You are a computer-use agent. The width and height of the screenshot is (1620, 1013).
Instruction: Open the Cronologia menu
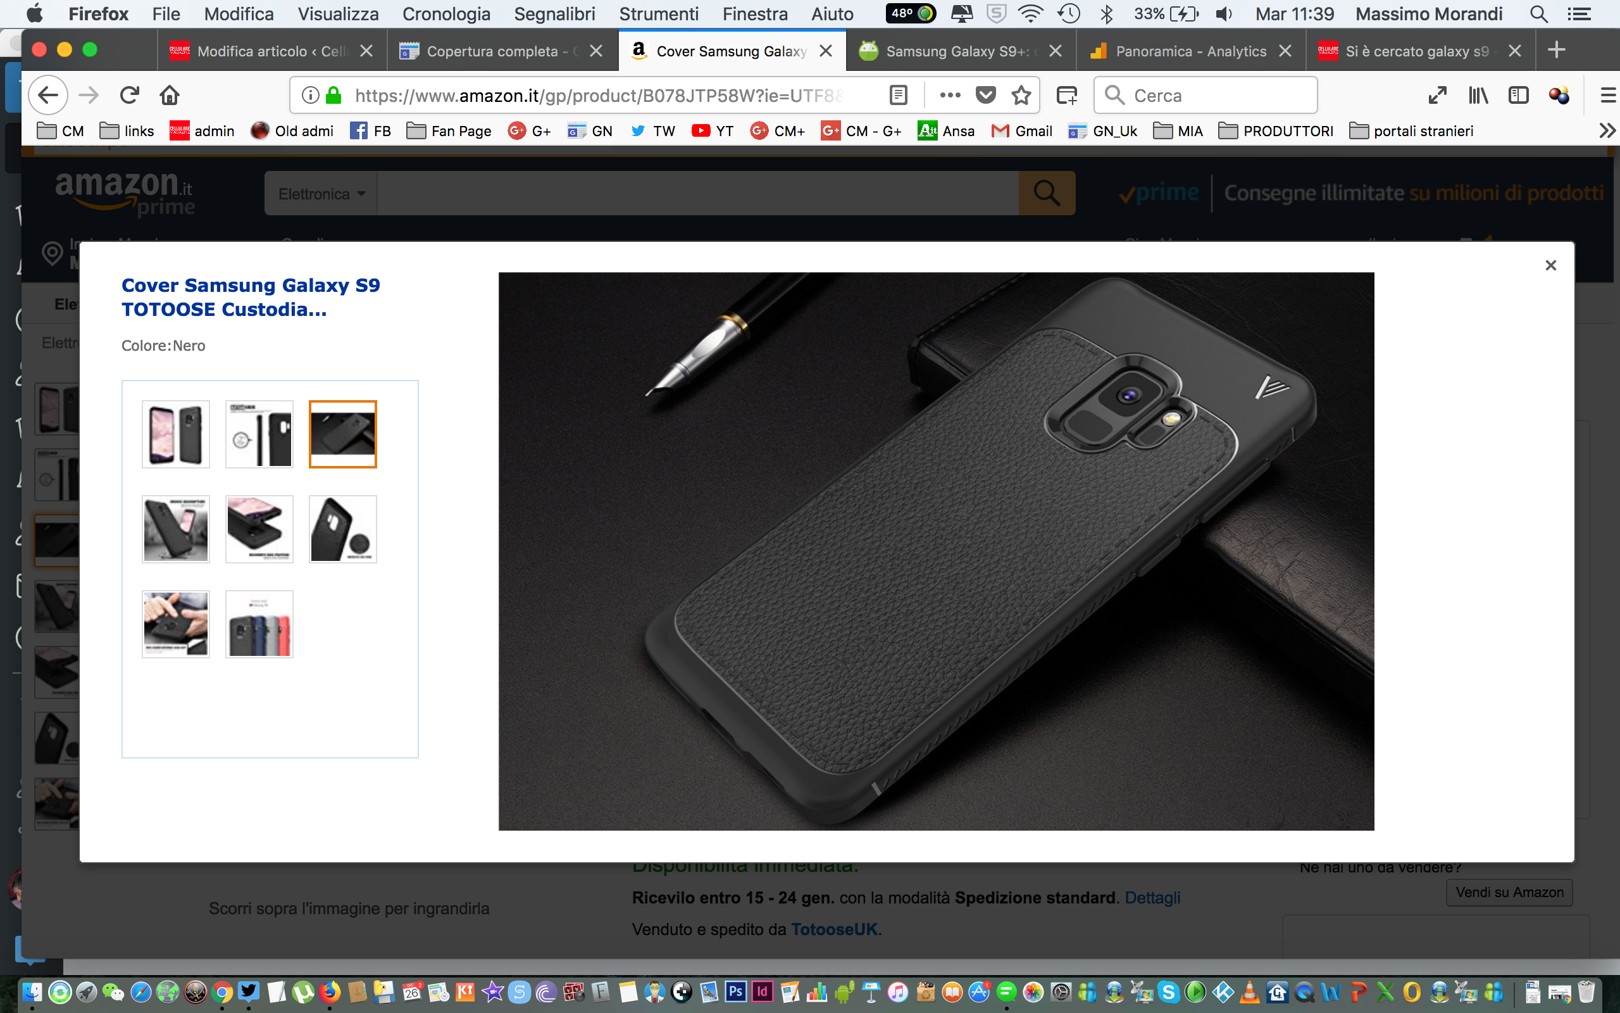[x=446, y=13]
